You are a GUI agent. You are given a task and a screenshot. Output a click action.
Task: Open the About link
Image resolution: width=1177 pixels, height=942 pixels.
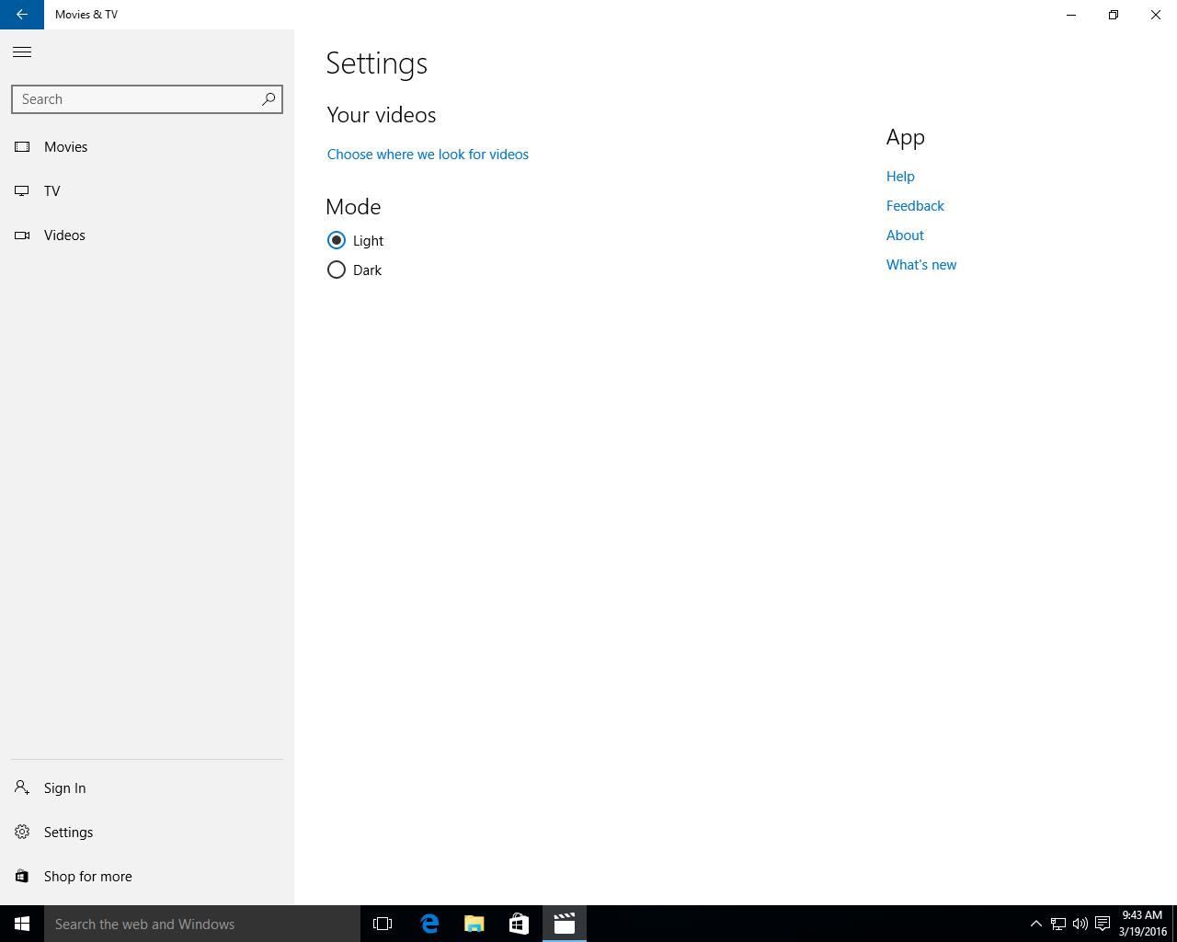coord(905,235)
